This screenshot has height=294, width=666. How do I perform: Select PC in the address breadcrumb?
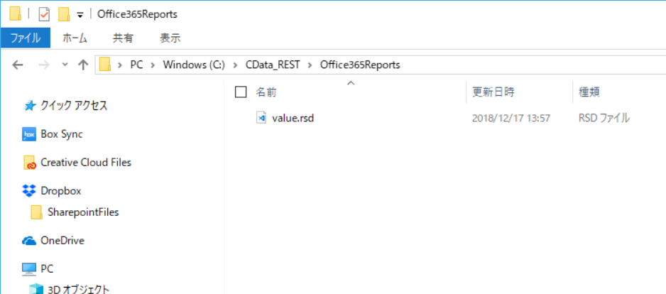136,65
